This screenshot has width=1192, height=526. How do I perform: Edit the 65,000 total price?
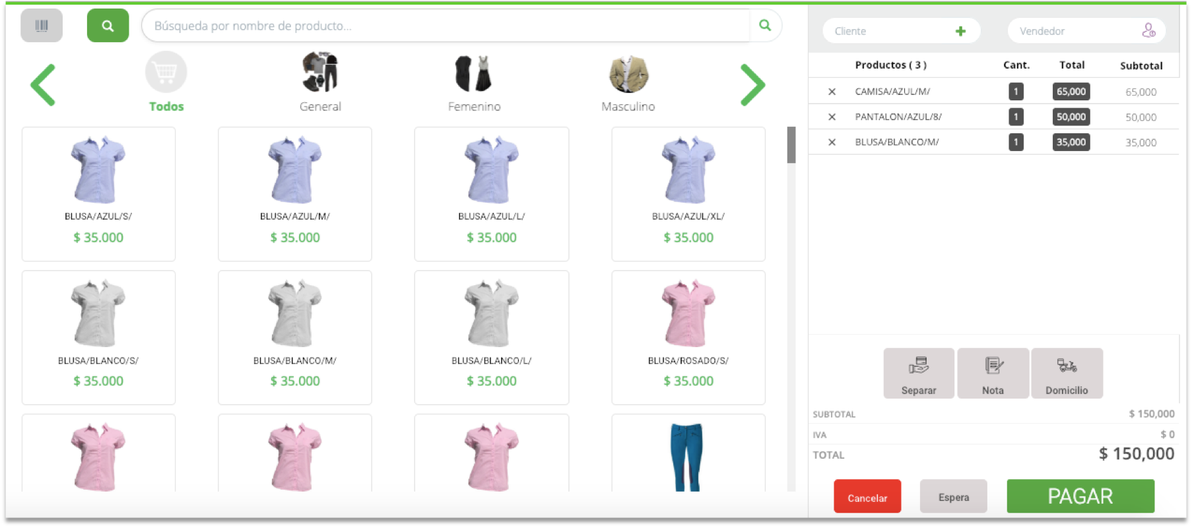[1071, 92]
